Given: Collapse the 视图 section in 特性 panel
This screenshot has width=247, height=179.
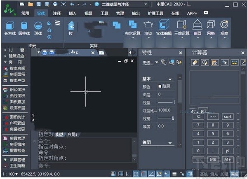Looking at the screenshot, I should pyautogui.click(x=170, y=143).
